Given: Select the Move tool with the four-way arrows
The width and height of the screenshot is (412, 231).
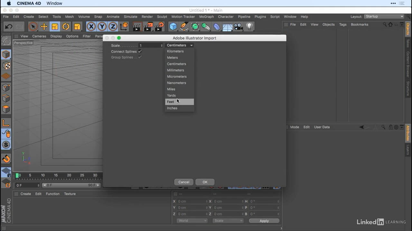Looking at the screenshot, I should pyautogui.click(x=44, y=27).
